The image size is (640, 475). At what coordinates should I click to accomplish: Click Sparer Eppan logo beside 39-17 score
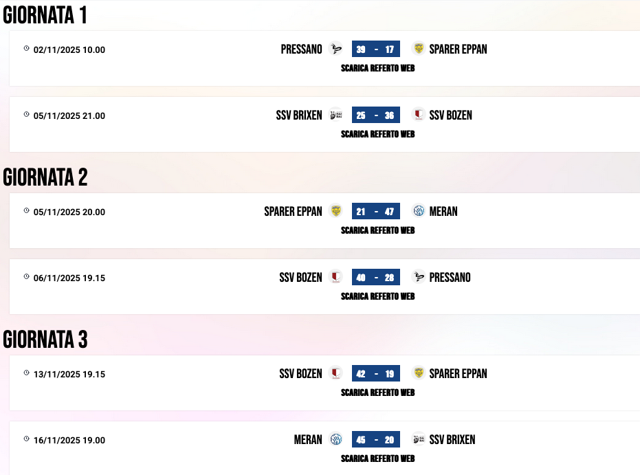[x=418, y=49]
